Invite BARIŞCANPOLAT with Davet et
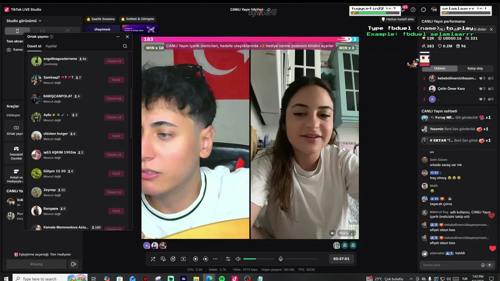The image size is (500, 281). tap(114, 98)
